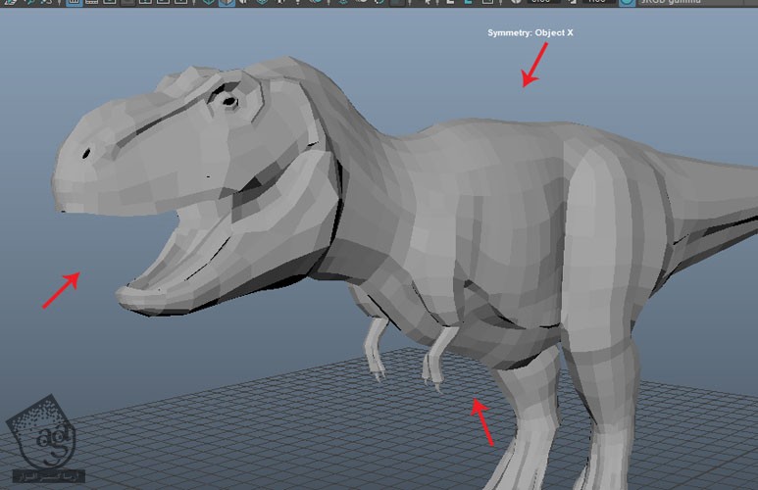Select the T-Rex model's eye
Viewport: 758px width, 490px height.
coord(228,101)
